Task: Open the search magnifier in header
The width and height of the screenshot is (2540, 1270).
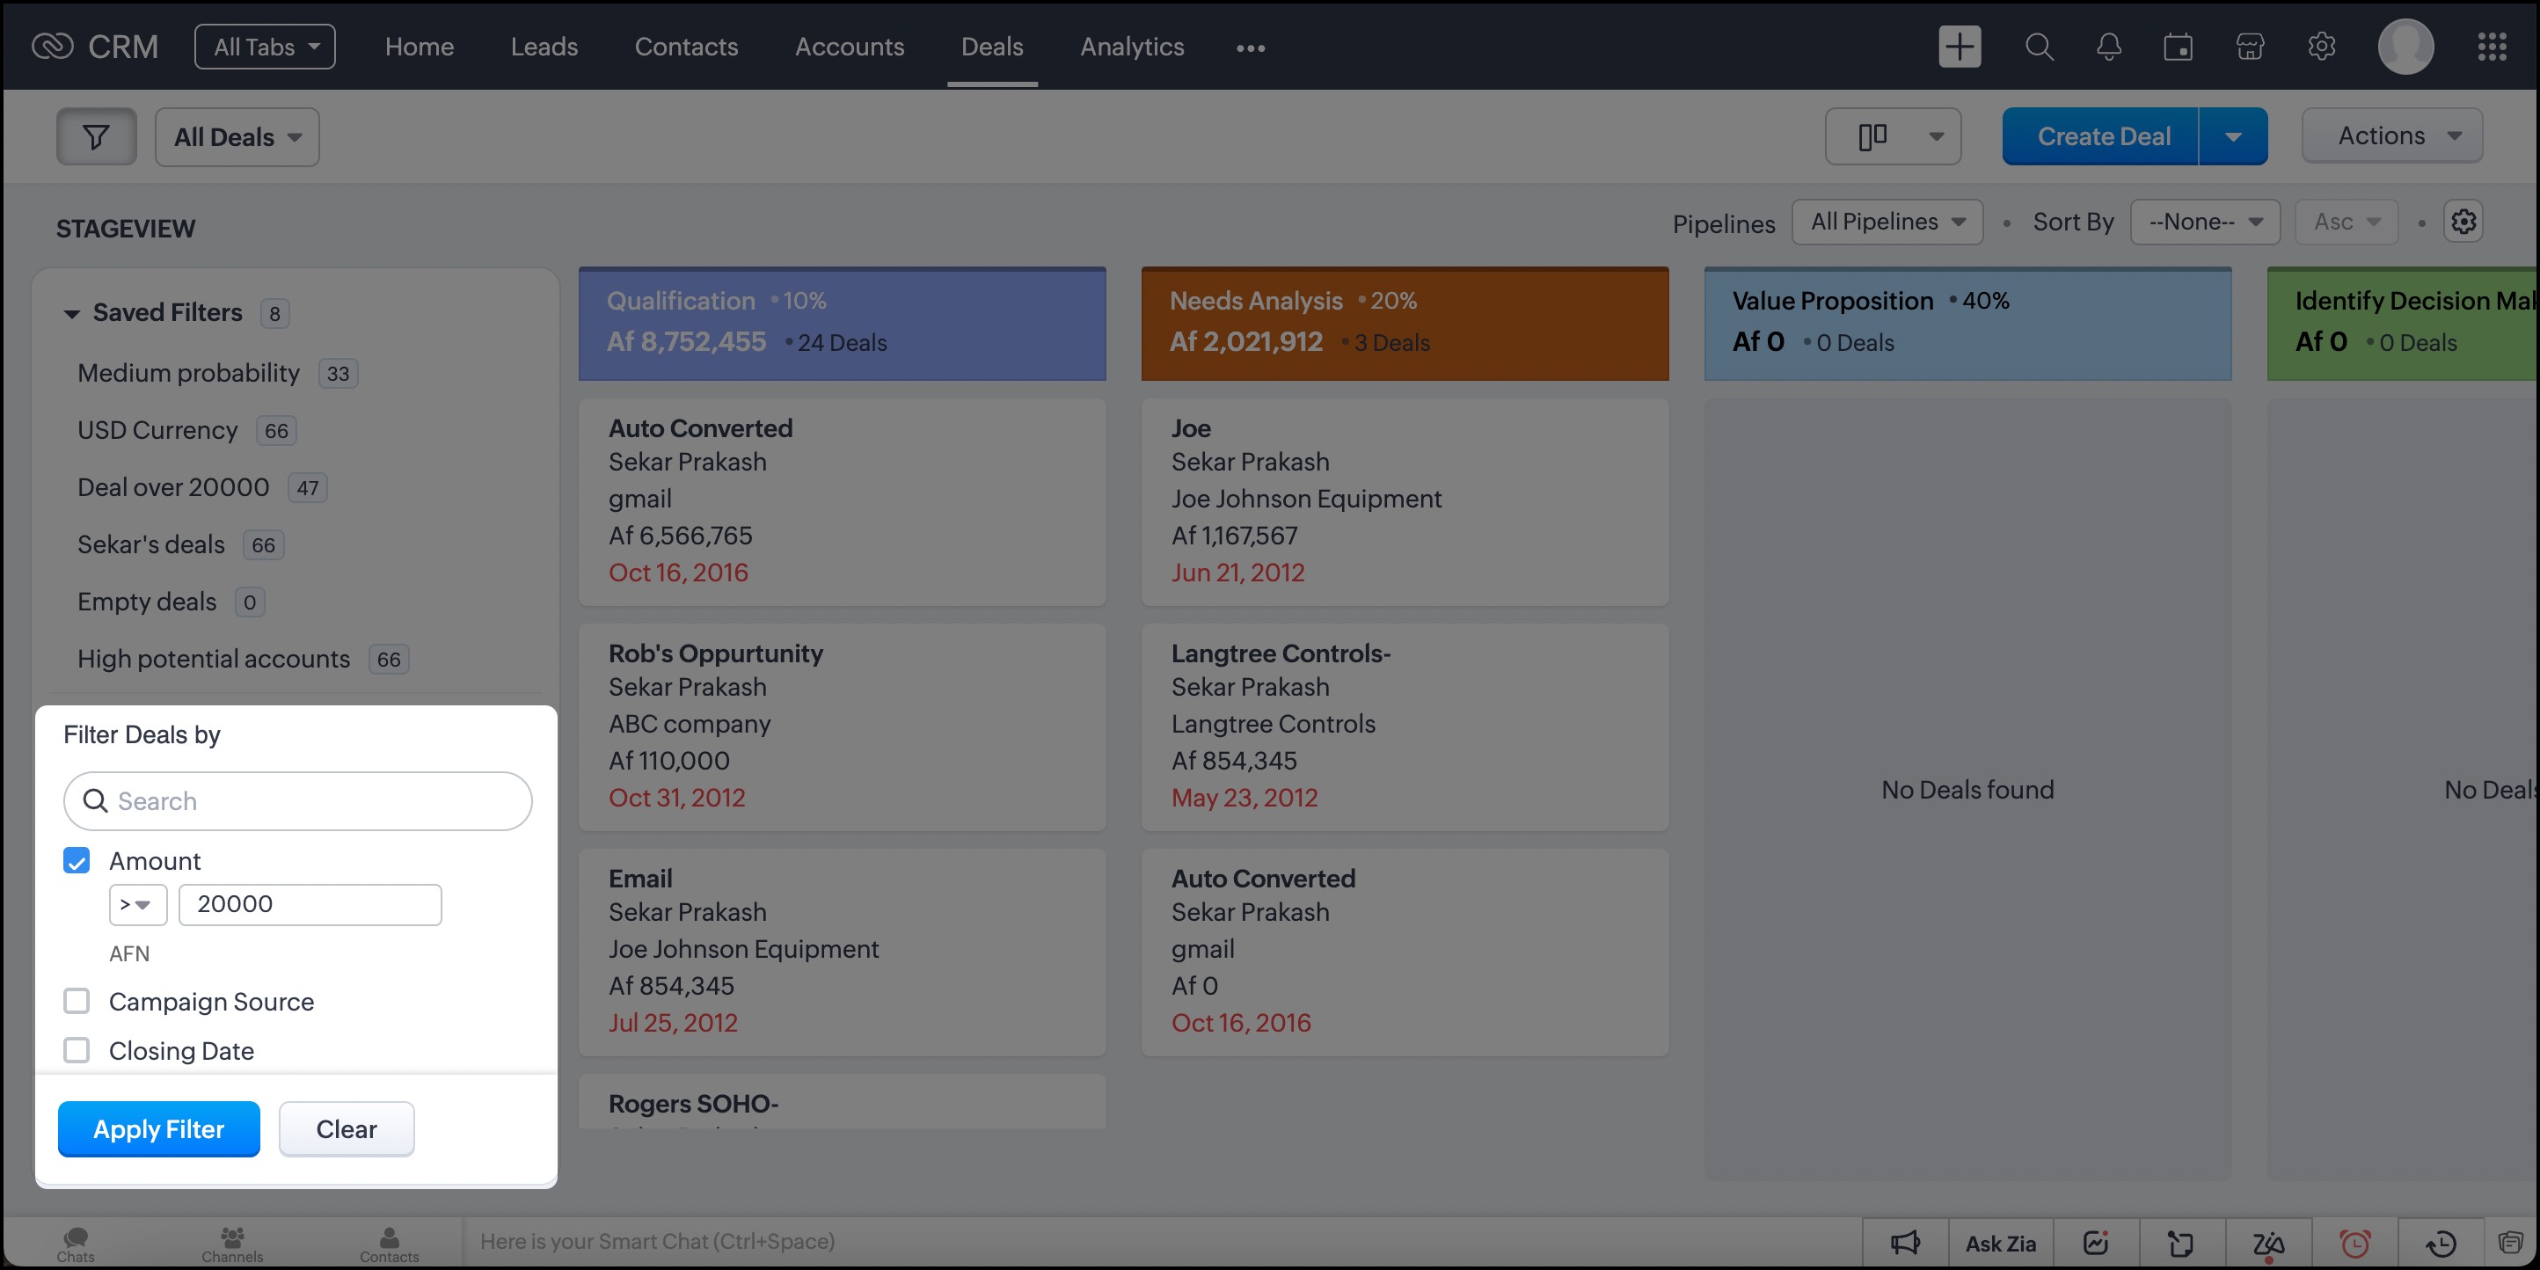Action: click(2038, 47)
